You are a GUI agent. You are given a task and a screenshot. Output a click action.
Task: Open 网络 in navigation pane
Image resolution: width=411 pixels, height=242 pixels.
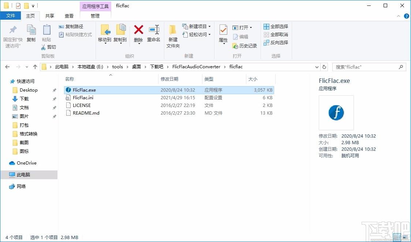[21, 186]
